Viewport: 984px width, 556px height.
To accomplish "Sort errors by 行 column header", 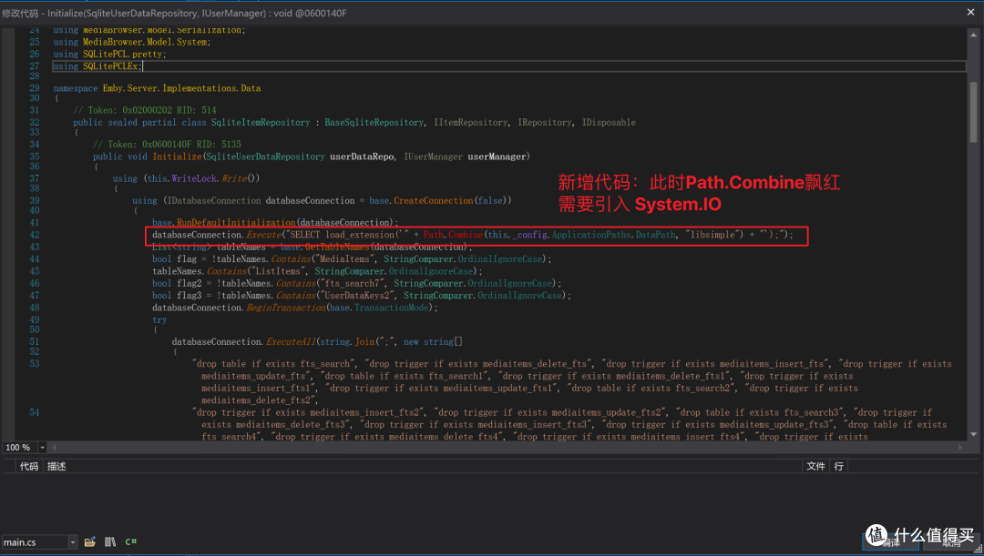I will (838, 466).
